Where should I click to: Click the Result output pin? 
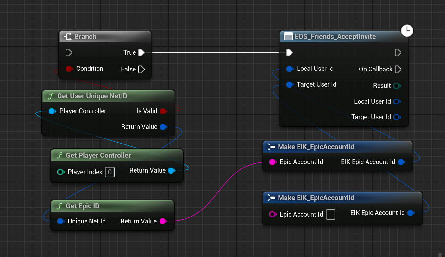(x=397, y=86)
